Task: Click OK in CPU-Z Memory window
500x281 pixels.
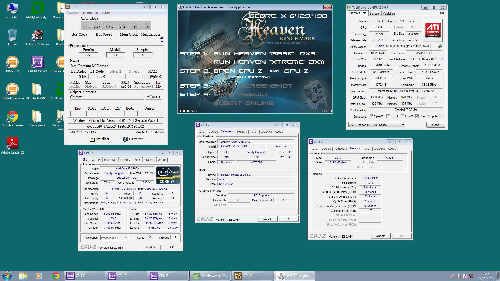Action: (402, 236)
